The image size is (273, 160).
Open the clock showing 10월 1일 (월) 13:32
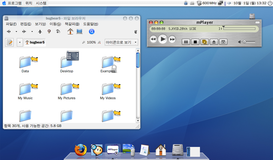(250, 3)
